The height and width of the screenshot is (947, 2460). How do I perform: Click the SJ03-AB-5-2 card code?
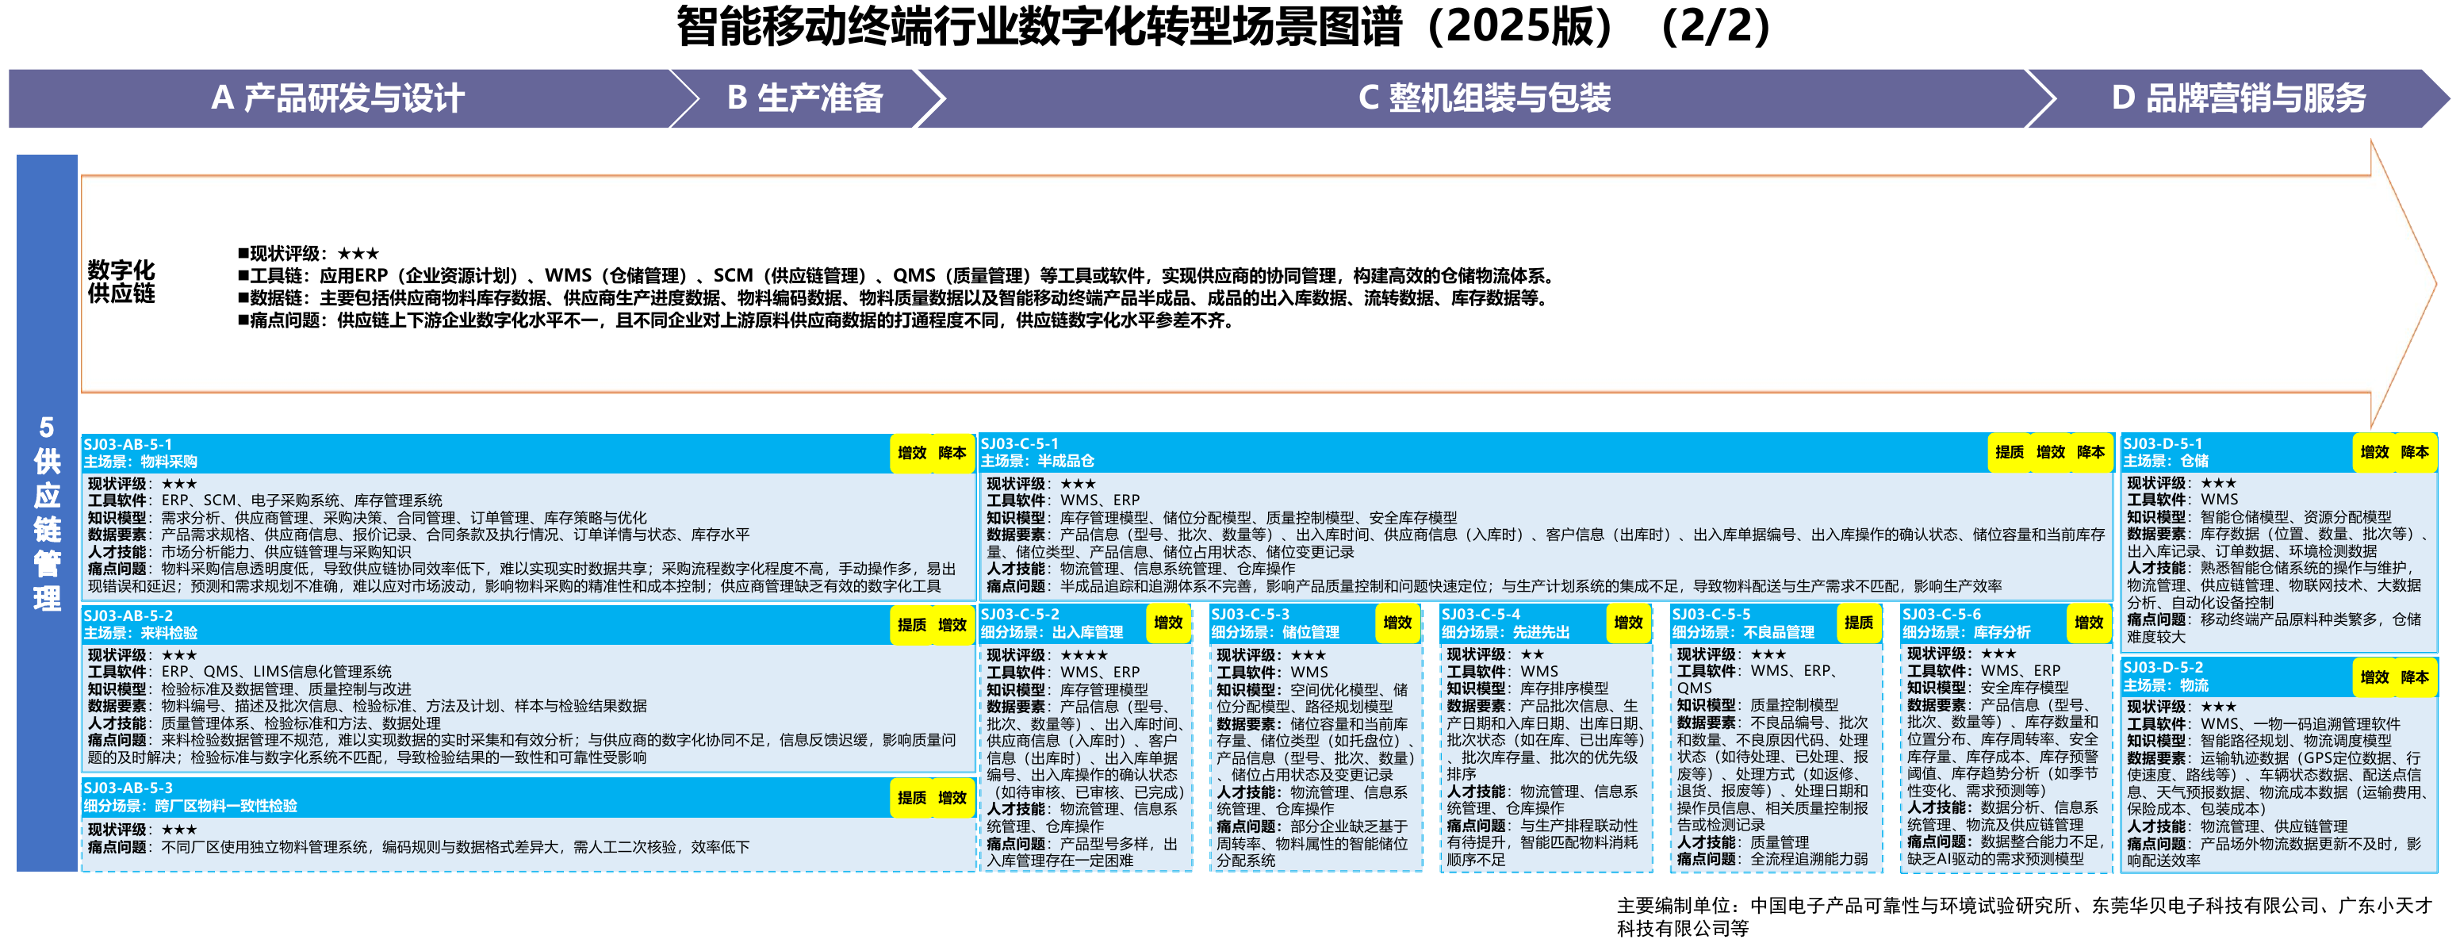128,617
